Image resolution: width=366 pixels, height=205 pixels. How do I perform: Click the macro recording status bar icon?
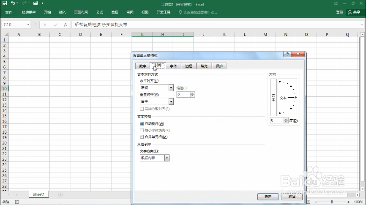click(x=17, y=202)
